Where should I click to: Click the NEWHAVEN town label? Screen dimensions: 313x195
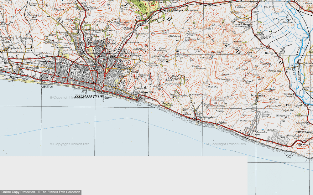(304, 132)
